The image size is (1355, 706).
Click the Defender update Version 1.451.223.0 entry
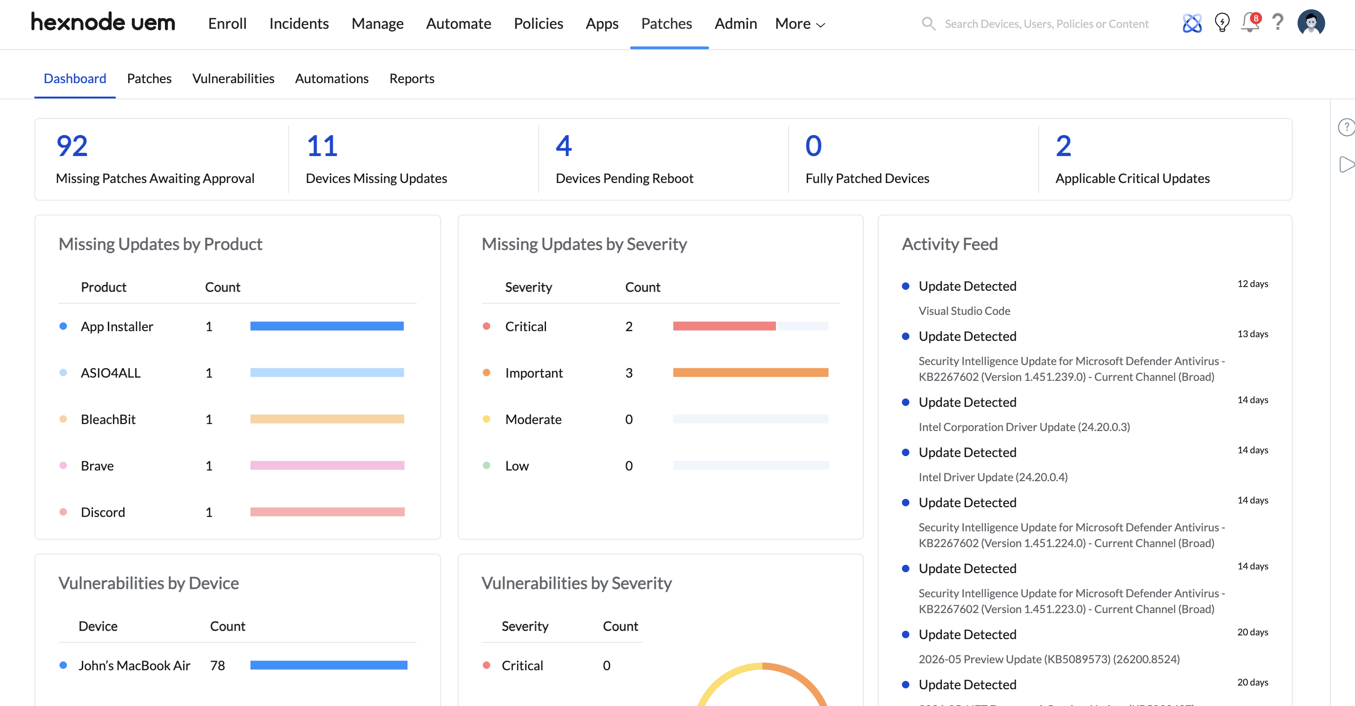(1072, 601)
